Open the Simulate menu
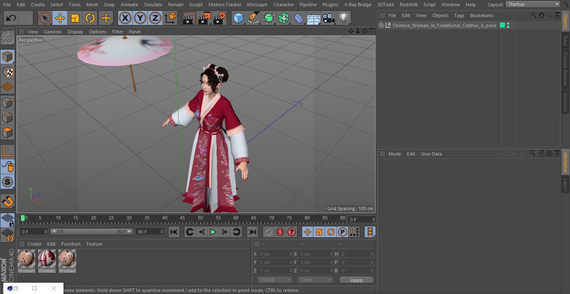Viewport: 570px width, 294px height. coord(153,5)
